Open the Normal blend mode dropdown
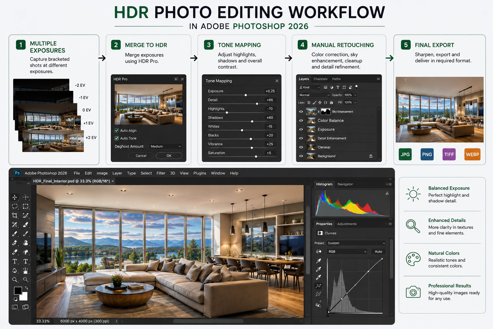Viewport: 493px width, 329px height. [x=314, y=95]
